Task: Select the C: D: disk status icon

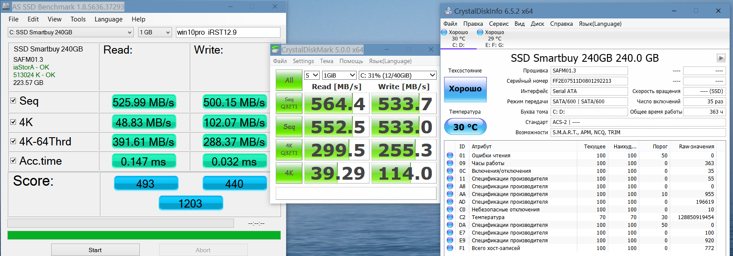Action: [444, 32]
